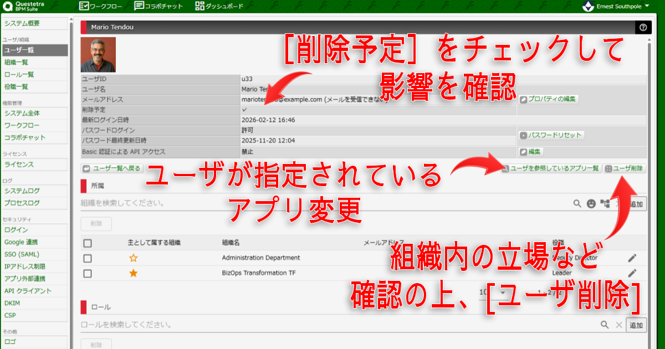The height and width of the screenshot is (349, 665).
Task: Click the 主として属する組織 column header
Action: tap(154, 243)
